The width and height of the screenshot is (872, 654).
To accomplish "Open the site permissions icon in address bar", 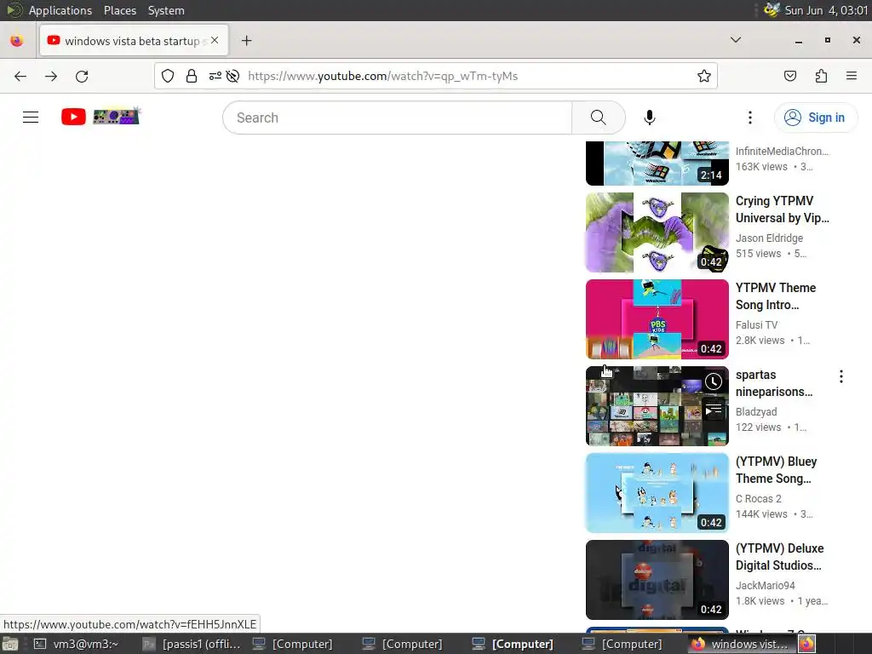I will 215,76.
